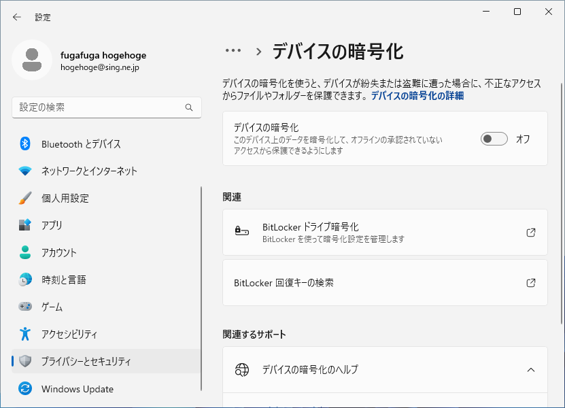The width and height of the screenshot is (565, 408).
Task: Click the Bluetooth とデバイス icon
Action: point(25,143)
